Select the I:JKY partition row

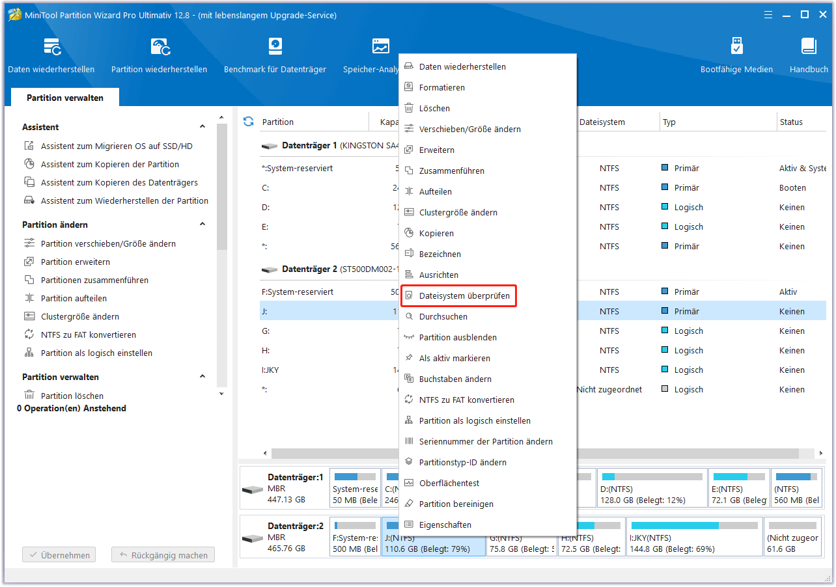[x=544, y=370]
